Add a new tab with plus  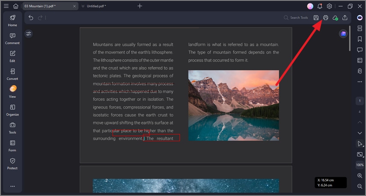(140, 6)
